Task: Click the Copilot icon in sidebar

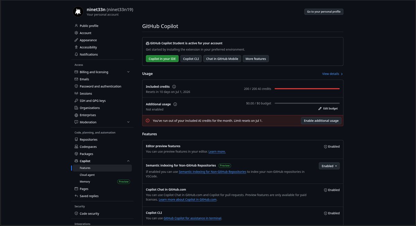Action: click(x=76, y=161)
